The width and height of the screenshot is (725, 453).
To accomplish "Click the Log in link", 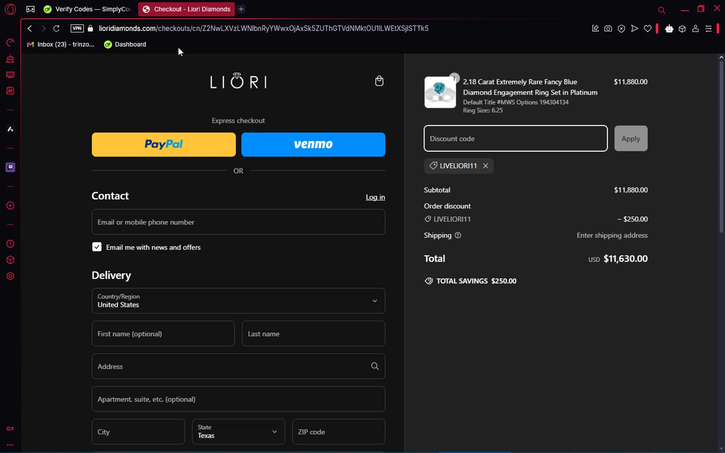I will click(375, 197).
